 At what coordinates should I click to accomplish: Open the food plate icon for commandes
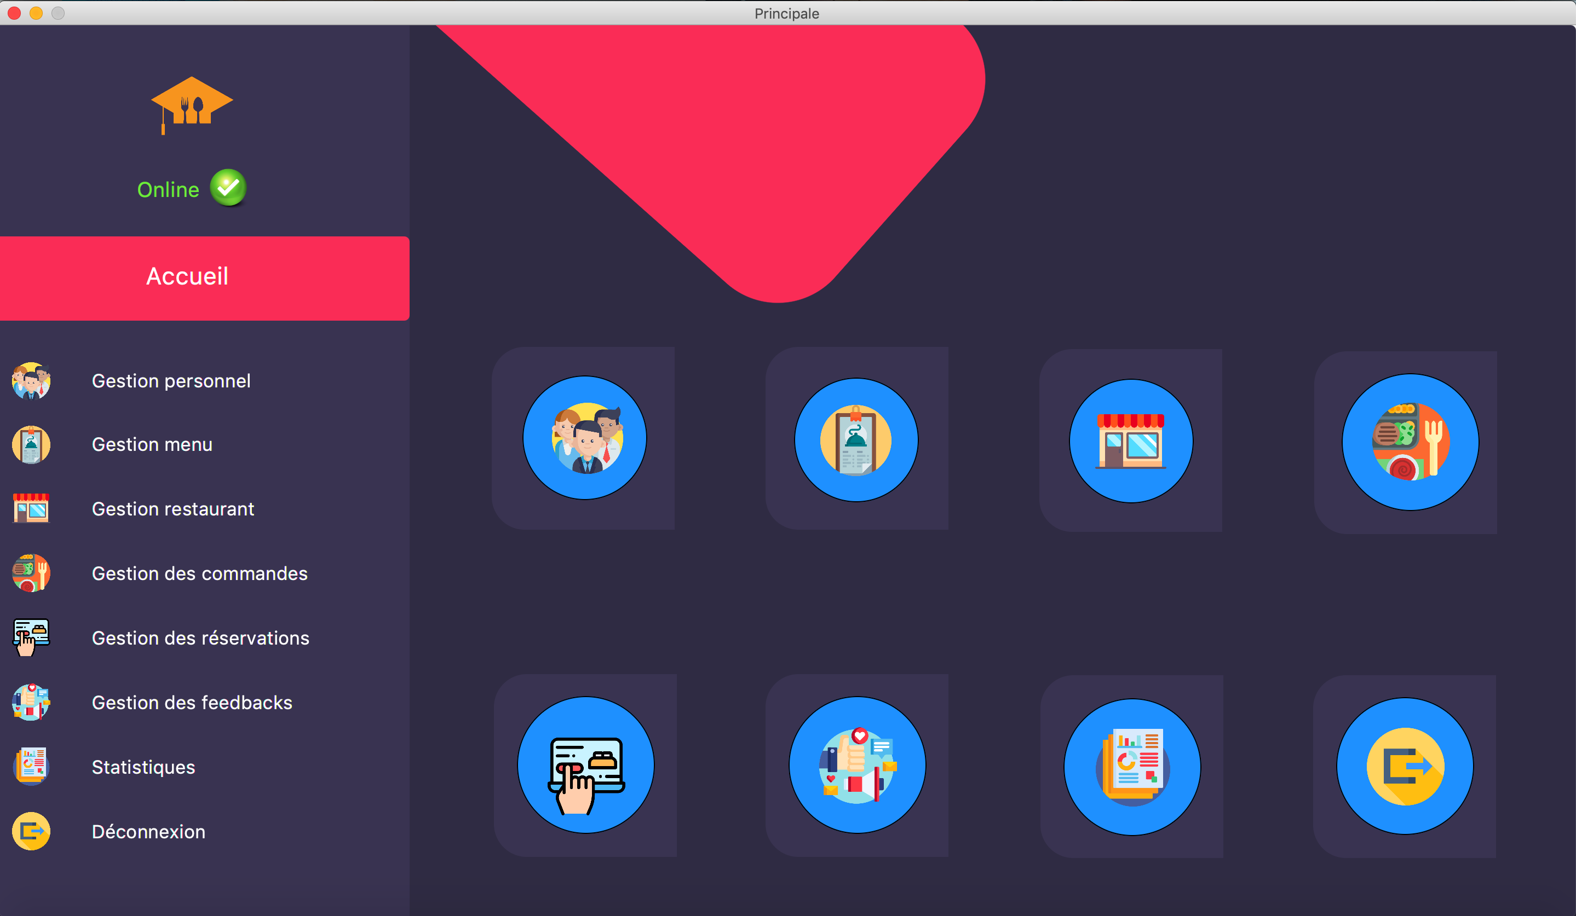(x=30, y=573)
